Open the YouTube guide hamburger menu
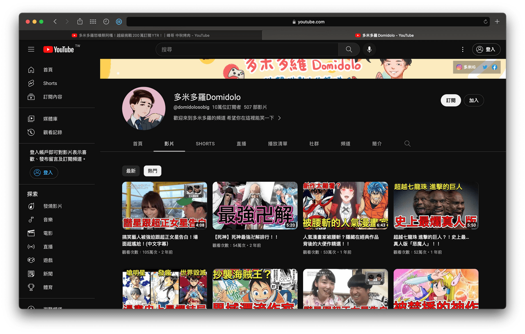The width and height of the screenshot is (525, 334). click(x=31, y=49)
